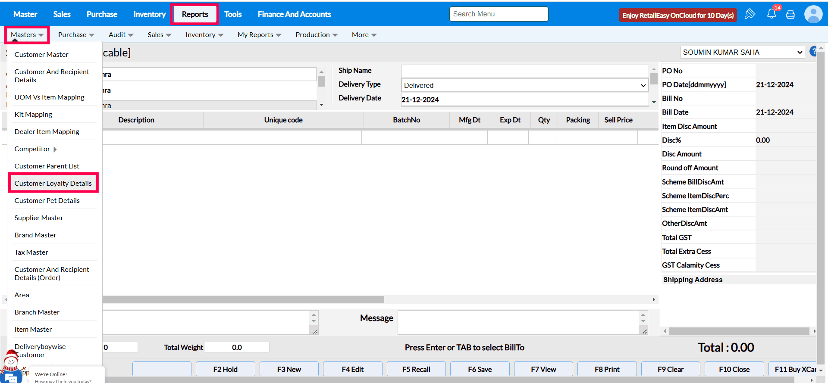Image resolution: width=828 pixels, height=383 pixels.
Task: Click the Sell Price column header
Action: coord(618,120)
